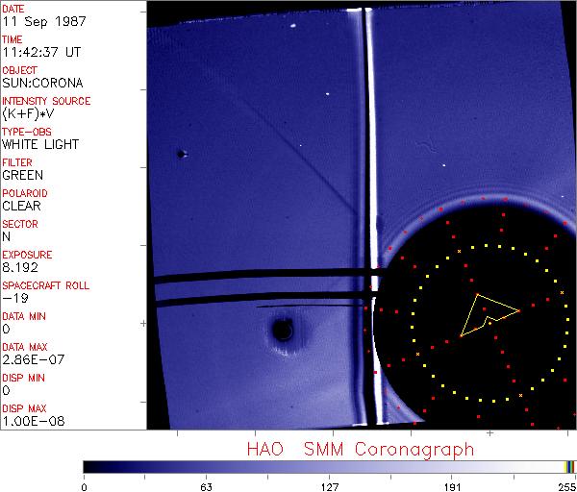The height and width of the screenshot is (492, 577).
Task: Click the CLEAR polaroid value
Action: coord(21,206)
